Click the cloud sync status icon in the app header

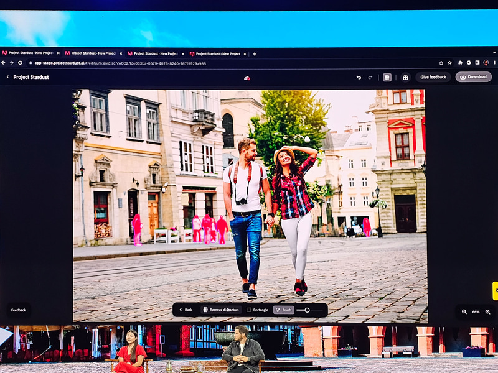tap(247, 78)
